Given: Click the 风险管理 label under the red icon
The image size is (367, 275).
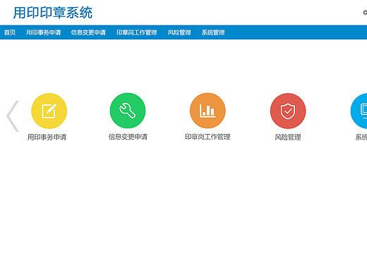Looking at the screenshot, I should (288, 137).
